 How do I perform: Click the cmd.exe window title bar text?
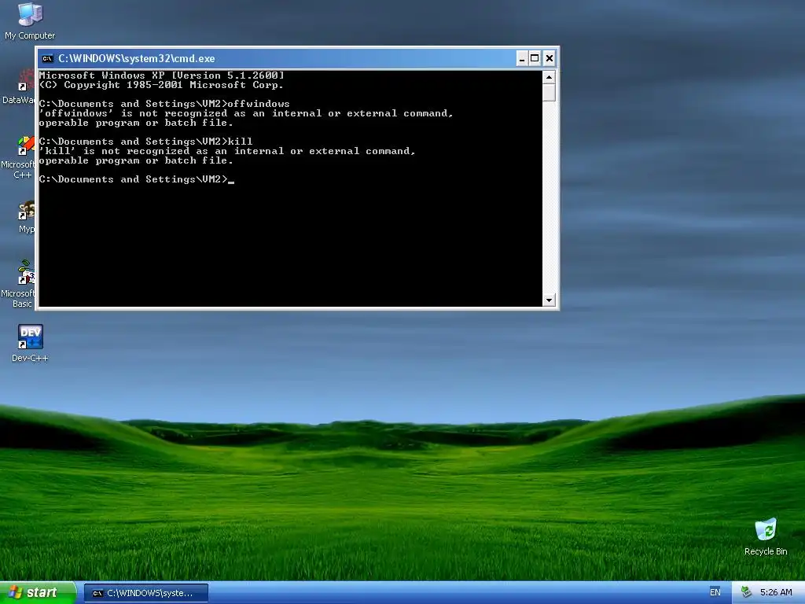tap(137, 58)
